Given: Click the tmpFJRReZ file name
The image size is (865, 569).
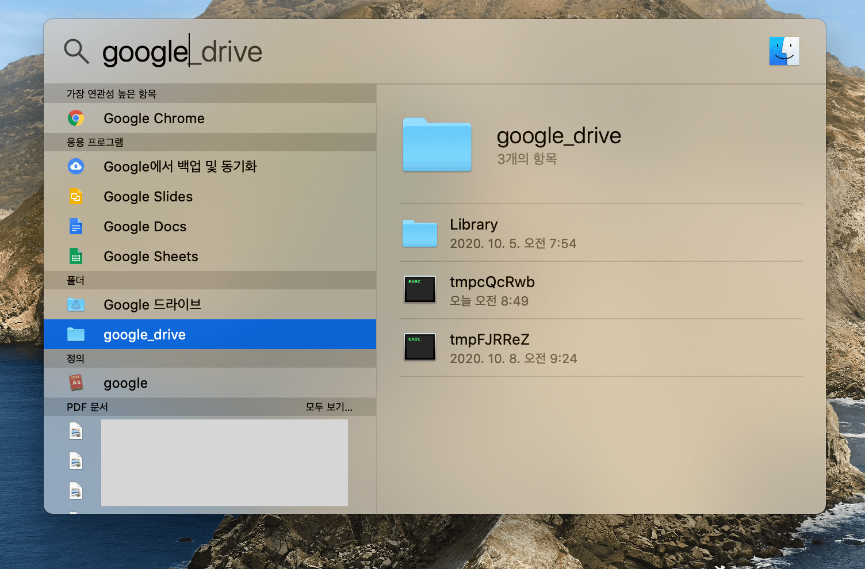Looking at the screenshot, I should click(x=489, y=339).
